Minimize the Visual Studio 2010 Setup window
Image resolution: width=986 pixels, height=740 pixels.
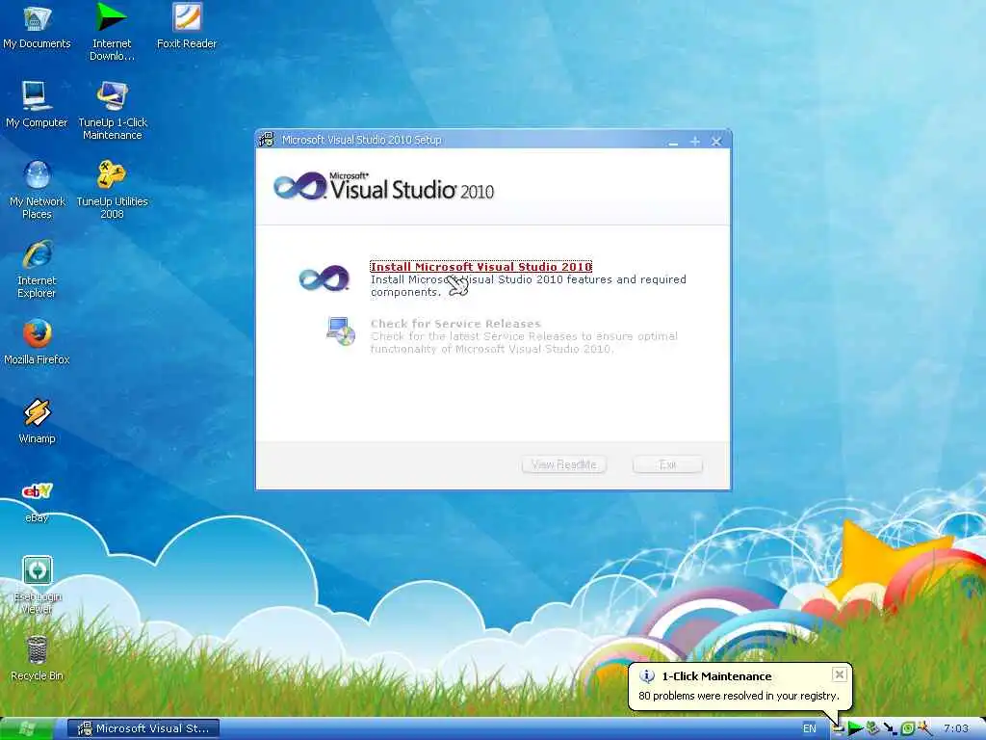tap(673, 141)
